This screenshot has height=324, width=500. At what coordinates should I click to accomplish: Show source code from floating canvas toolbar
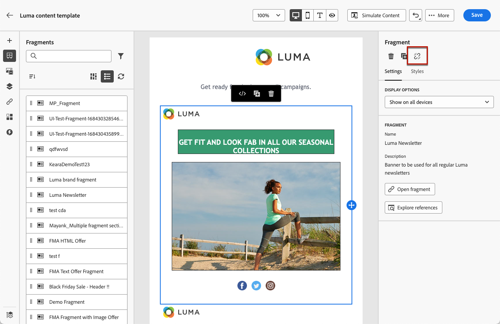point(242,94)
